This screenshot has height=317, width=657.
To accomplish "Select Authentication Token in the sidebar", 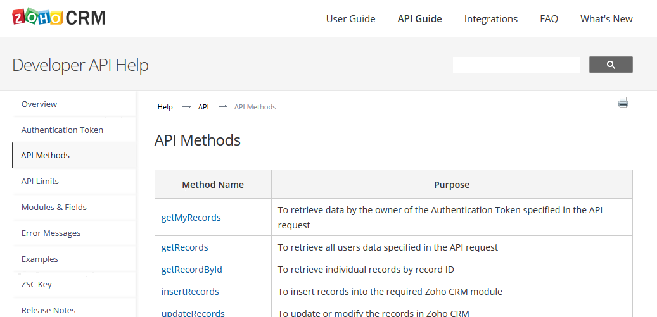I will [x=73, y=130].
